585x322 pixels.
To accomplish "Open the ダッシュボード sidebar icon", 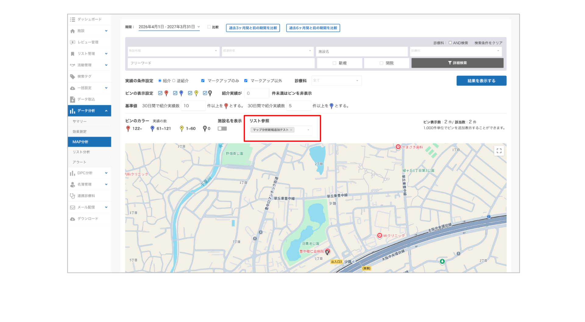I will click(72, 20).
